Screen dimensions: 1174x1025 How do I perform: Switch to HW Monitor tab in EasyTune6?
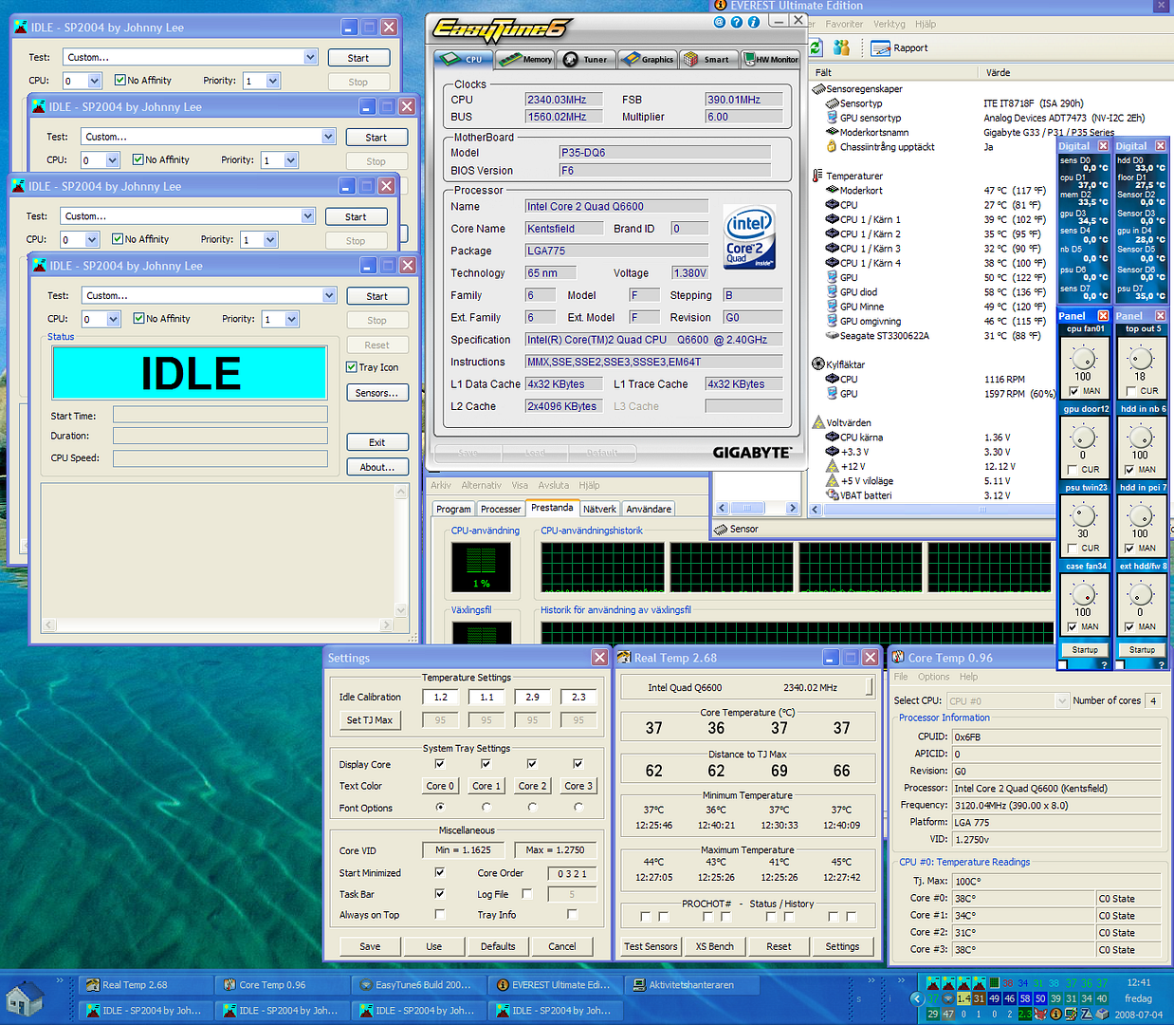[x=770, y=59]
